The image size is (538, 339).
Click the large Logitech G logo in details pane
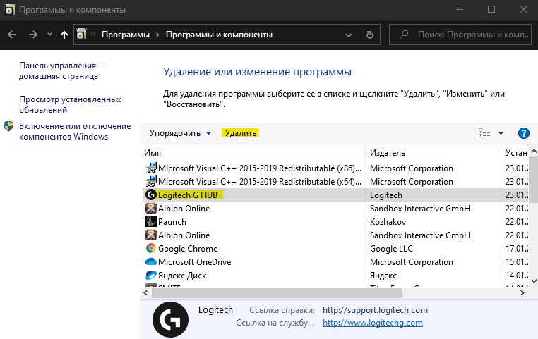pyautogui.click(x=171, y=319)
